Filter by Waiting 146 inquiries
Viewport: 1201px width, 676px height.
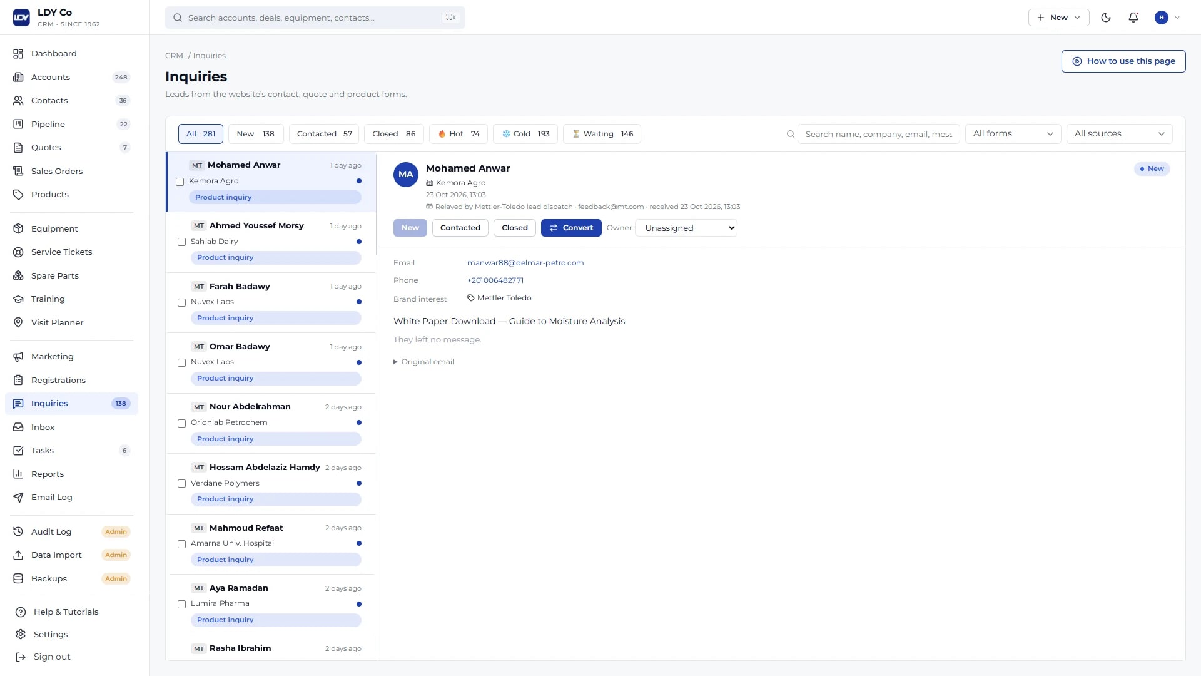602,134
